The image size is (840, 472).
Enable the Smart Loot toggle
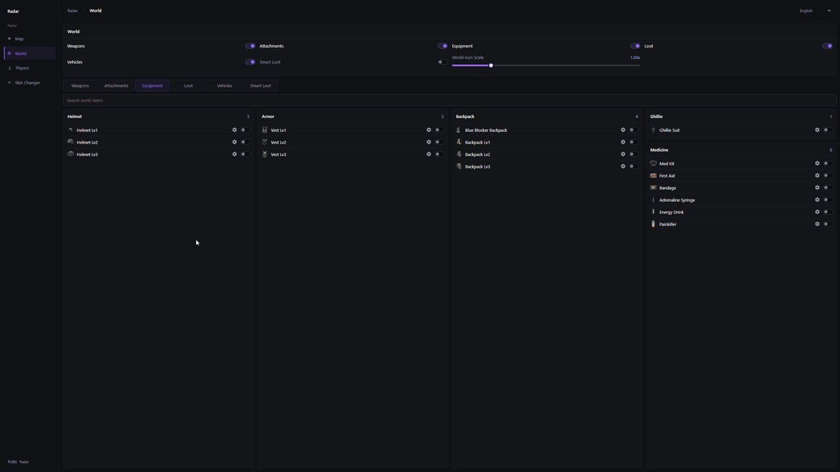pos(442,62)
